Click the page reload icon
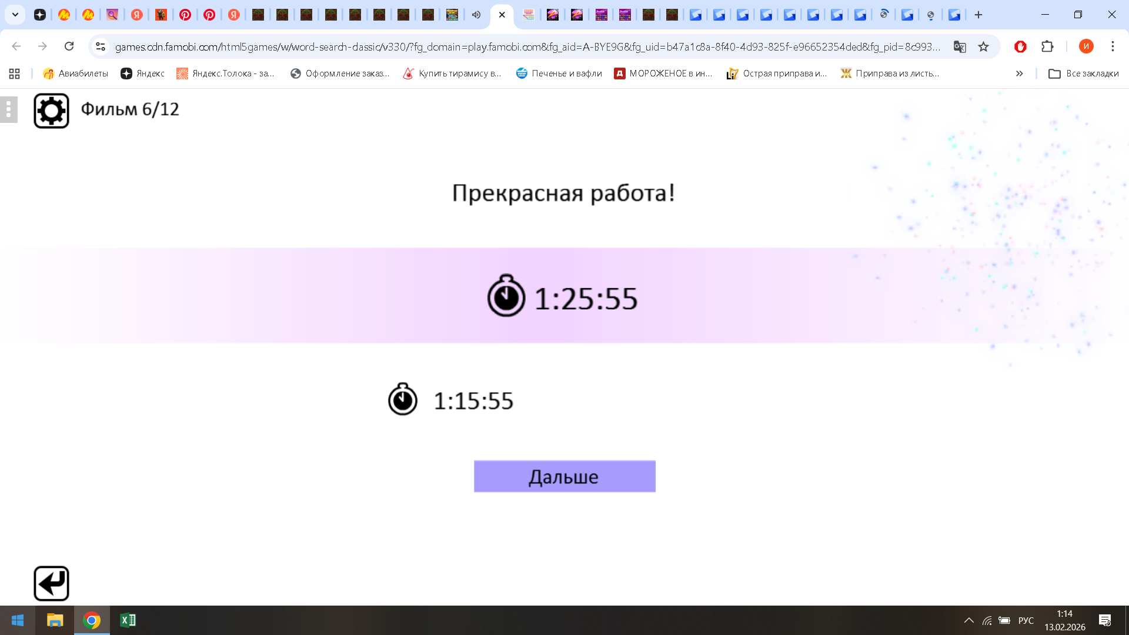The height and width of the screenshot is (635, 1129). 69,46
